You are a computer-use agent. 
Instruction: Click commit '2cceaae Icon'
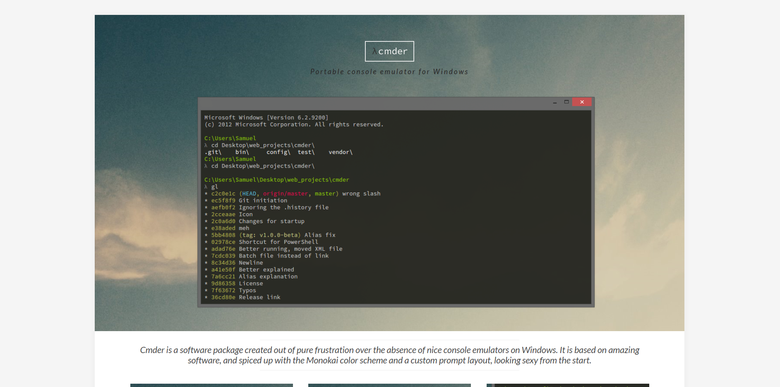(228, 214)
